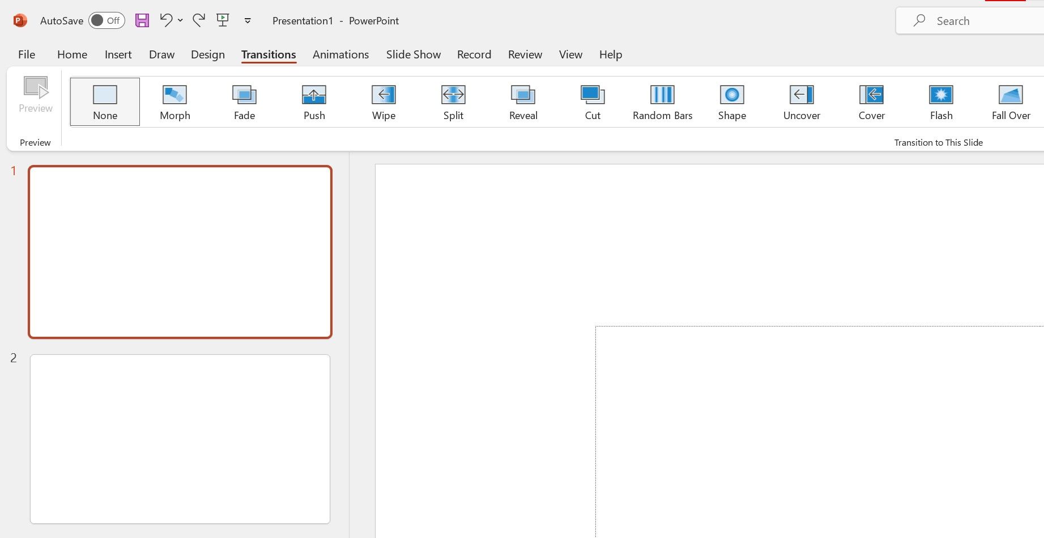Apply the Morph transition
The image size is (1044, 538).
(174, 101)
